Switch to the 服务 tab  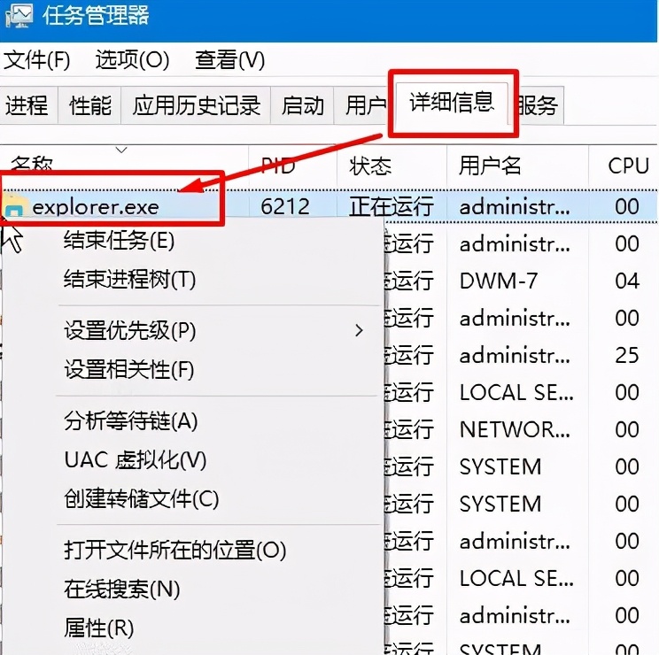[x=538, y=105]
